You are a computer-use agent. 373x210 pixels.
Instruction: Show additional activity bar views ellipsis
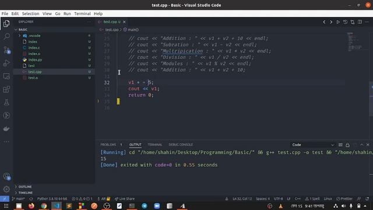(x=6, y=142)
